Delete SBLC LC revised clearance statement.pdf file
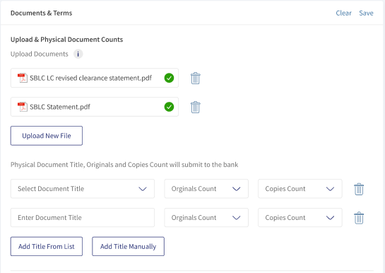 tap(196, 78)
